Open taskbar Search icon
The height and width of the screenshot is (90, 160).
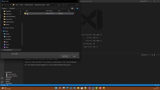coord(60,88)
